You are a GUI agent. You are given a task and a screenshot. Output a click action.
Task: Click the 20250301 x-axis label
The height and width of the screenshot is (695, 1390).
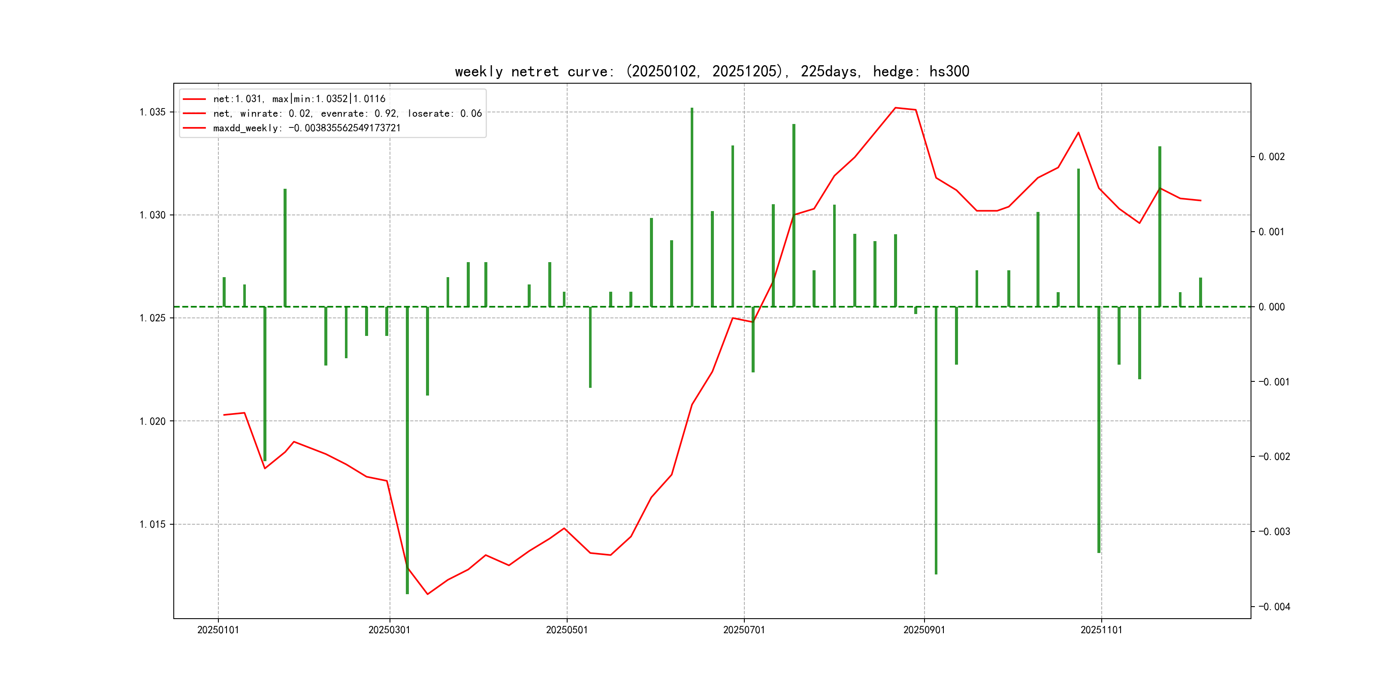click(x=389, y=630)
